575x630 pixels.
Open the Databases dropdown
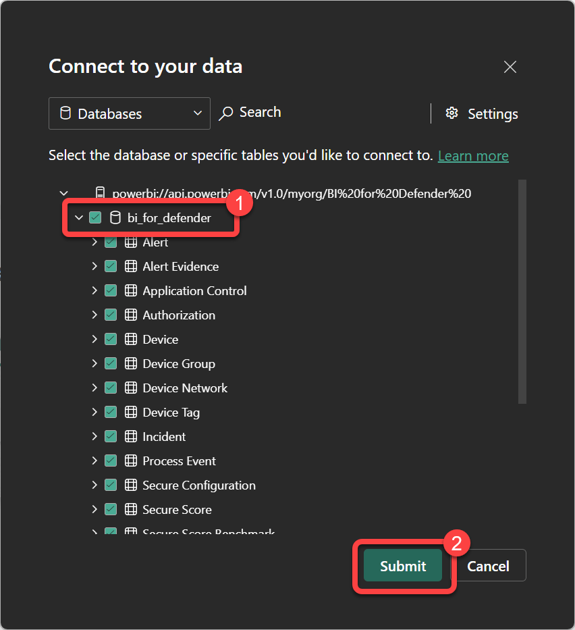130,113
